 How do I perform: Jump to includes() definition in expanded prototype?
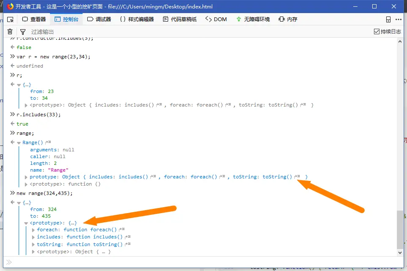128,236
